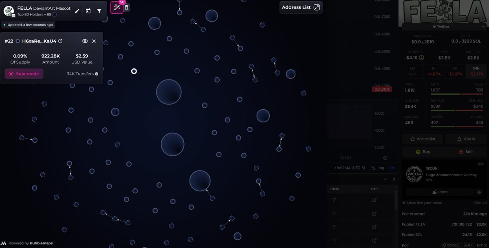Screen dimensions: 489x248
Task: Click the Updated a few seconds ago status
Action: 28,24
